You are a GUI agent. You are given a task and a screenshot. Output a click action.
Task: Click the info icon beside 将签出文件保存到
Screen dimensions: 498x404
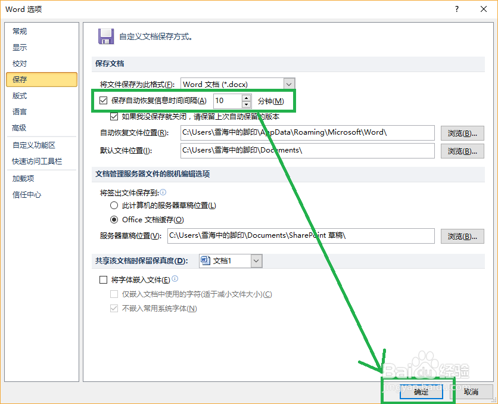[x=163, y=192]
